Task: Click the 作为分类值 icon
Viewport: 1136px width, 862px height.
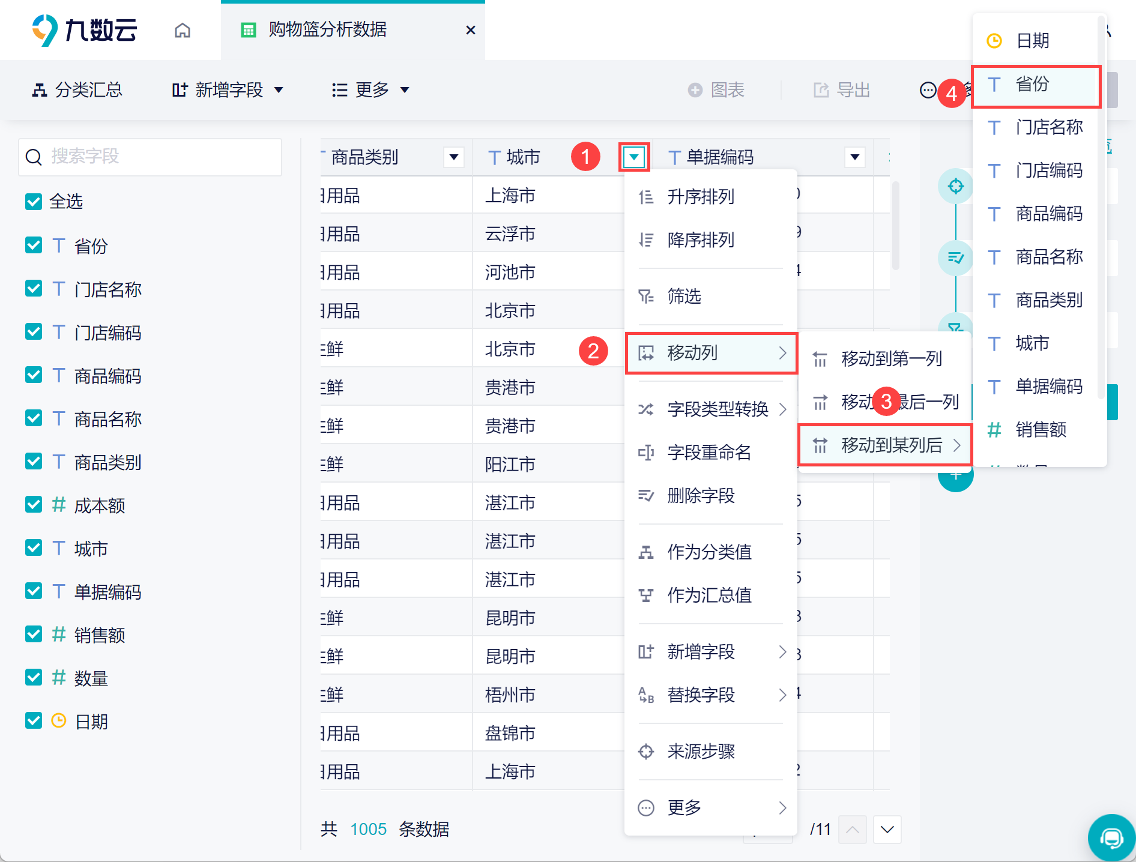Action: (x=646, y=552)
